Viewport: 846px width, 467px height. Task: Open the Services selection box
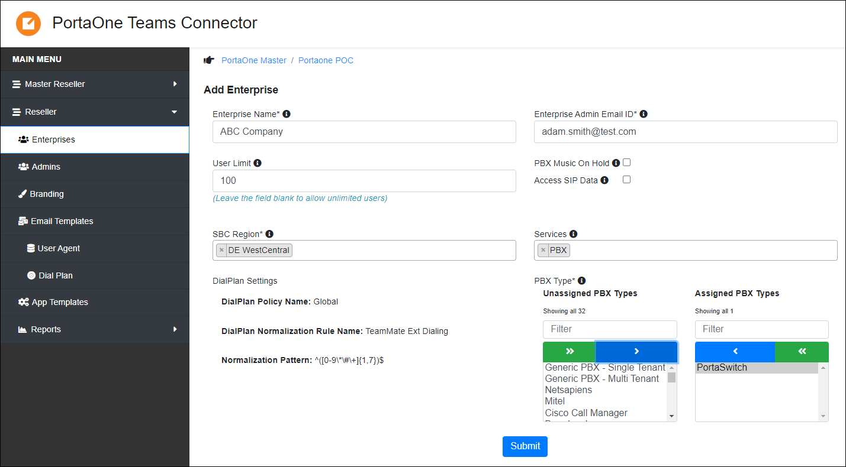[x=686, y=250]
